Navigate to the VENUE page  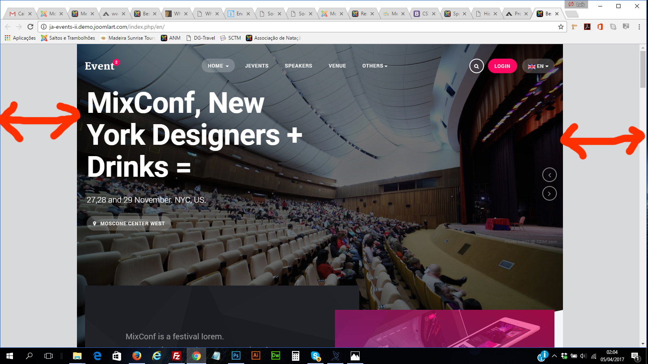[337, 66]
